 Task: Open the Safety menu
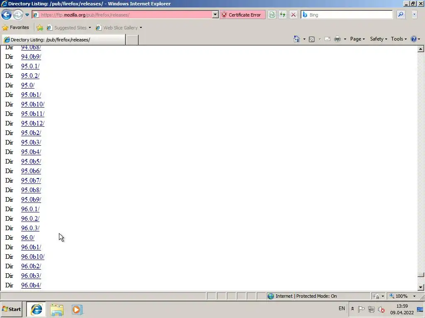pos(379,39)
